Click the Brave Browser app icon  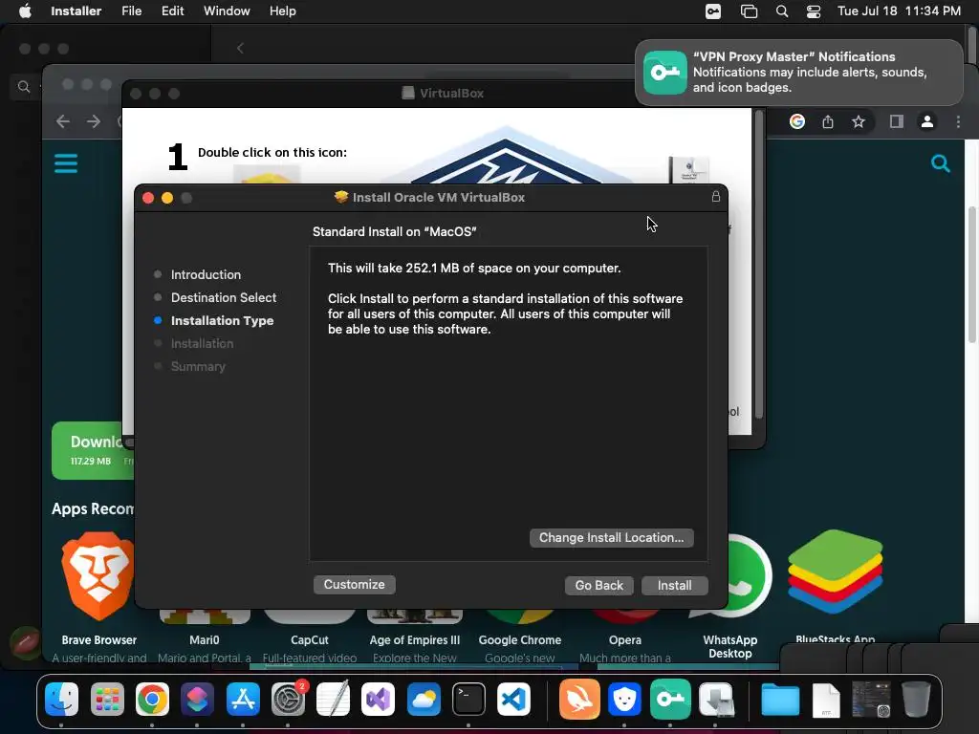pyautogui.click(x=98, y=575)
